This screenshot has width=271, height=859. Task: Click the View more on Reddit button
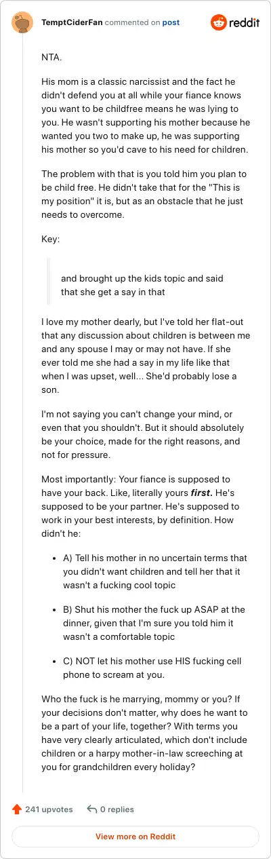coord(135,837)
